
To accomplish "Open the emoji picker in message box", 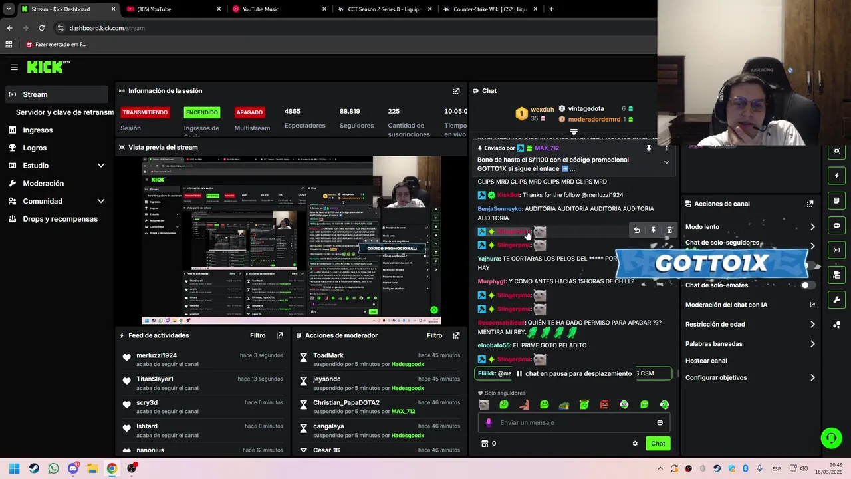I will click(660, 422).
